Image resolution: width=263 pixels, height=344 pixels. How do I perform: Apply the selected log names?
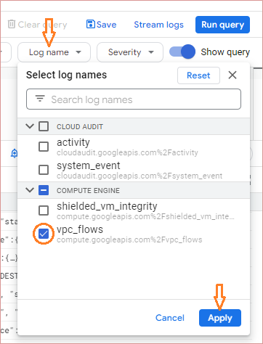220,318
